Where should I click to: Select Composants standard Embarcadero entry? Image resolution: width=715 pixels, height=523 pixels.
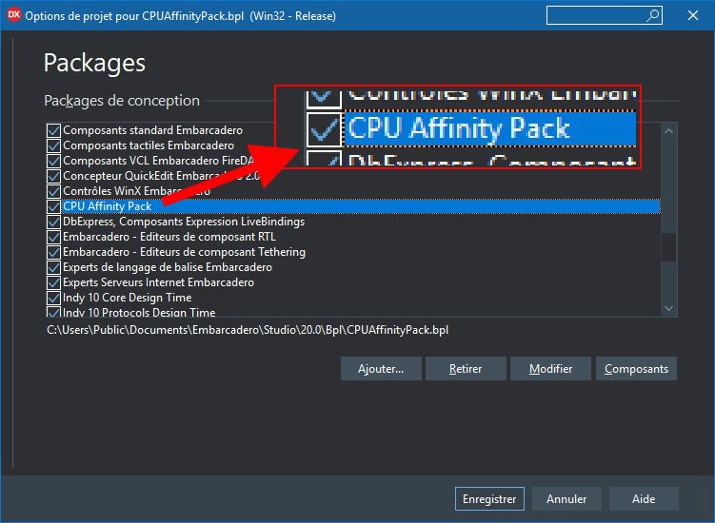(x=152, y=130)
